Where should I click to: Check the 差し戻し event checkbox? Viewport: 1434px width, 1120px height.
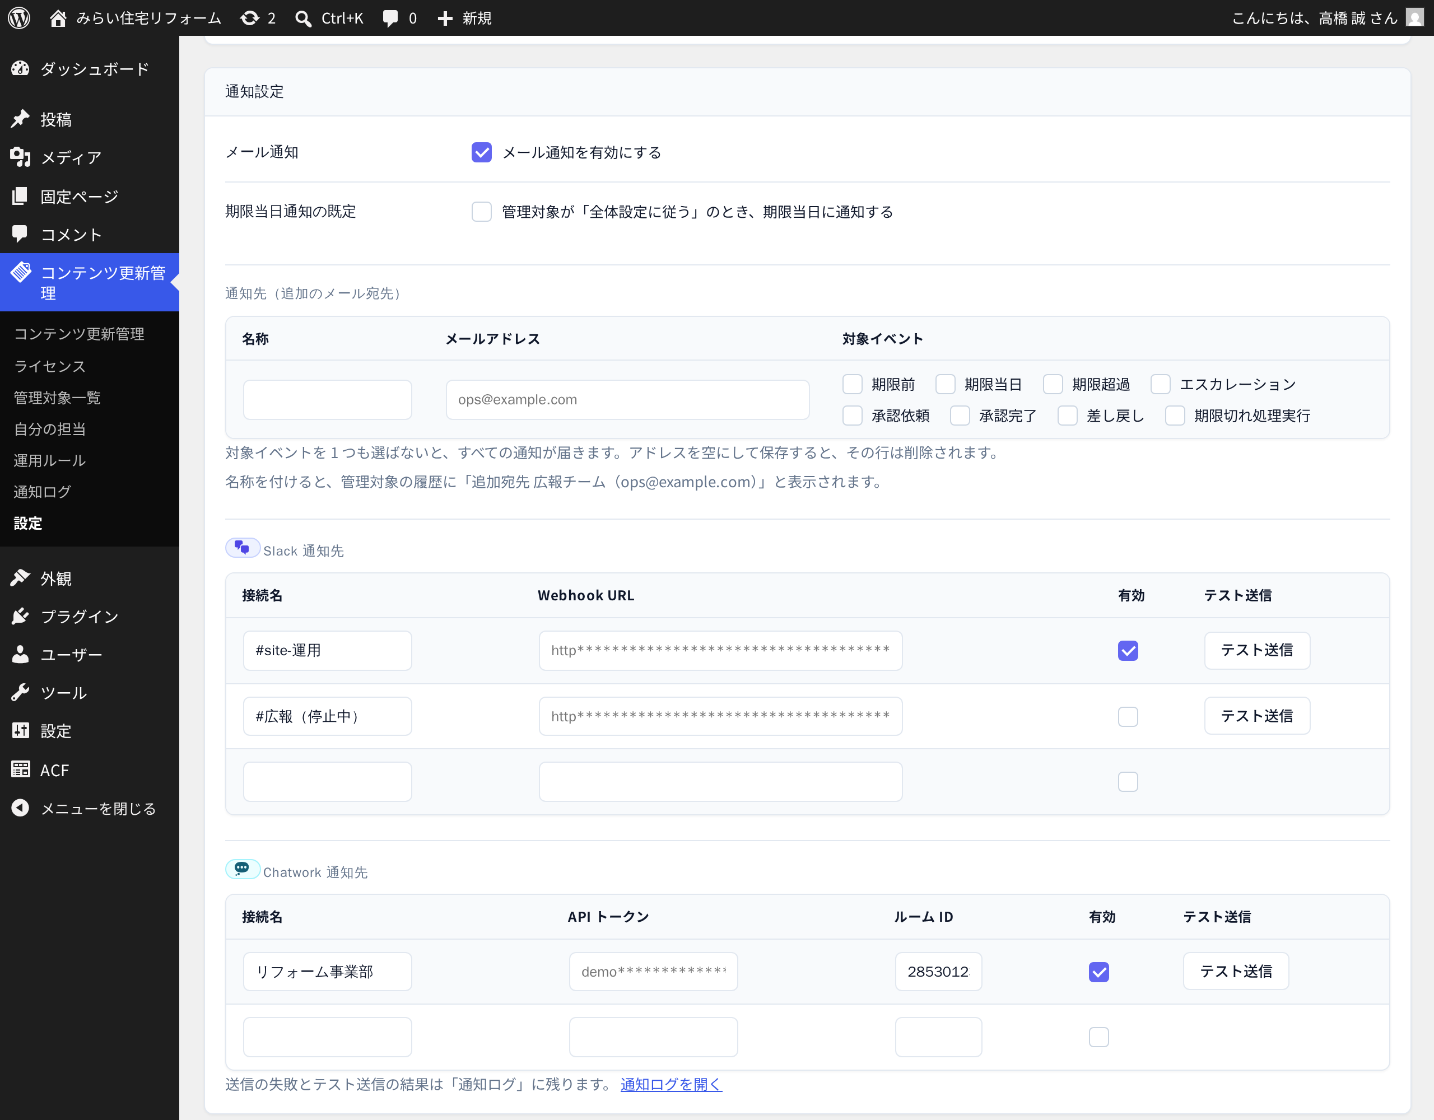[1068, 416]
